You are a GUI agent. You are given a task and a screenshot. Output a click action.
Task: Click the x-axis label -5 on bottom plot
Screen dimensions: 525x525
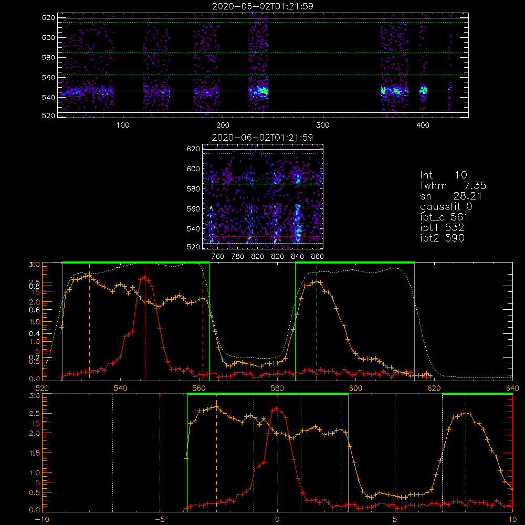160,520
